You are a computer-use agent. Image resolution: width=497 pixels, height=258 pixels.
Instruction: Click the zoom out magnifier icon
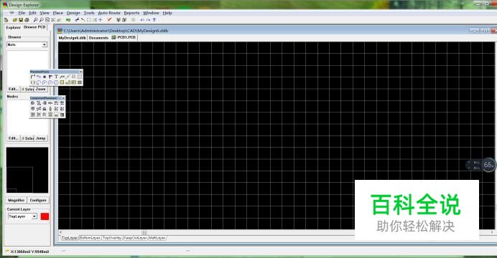coord(42,20)
